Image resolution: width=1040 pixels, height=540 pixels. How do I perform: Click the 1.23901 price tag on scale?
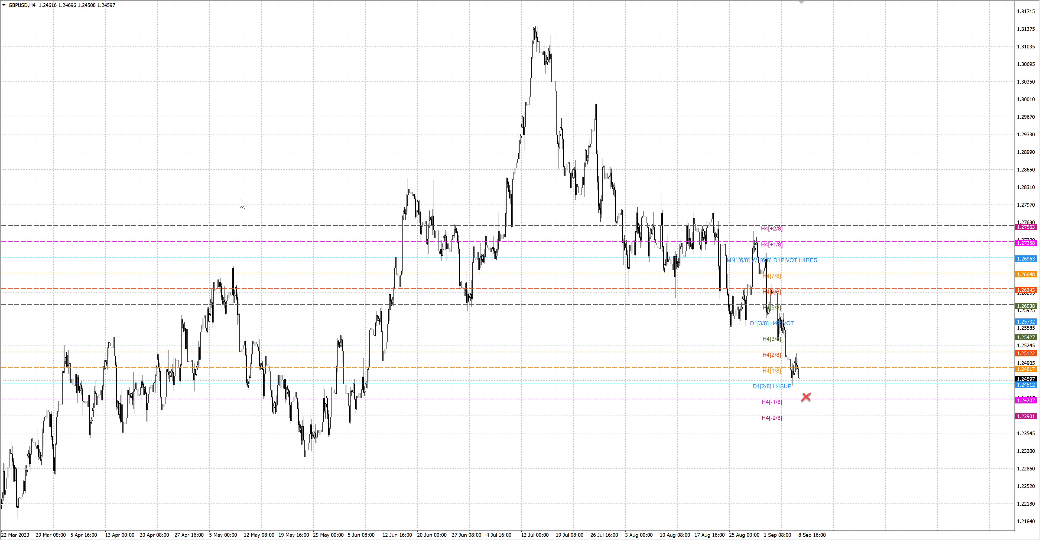[1025, 416]
